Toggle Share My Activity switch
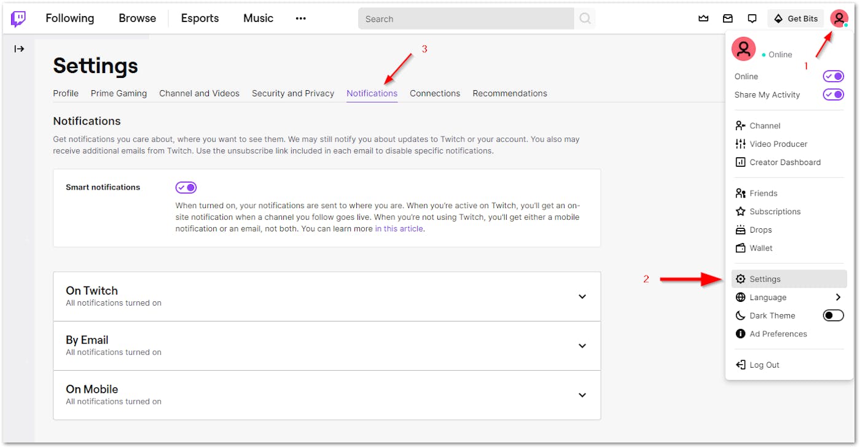The height and width of the screenshot is (448, 860). click(x=834, y=95)
